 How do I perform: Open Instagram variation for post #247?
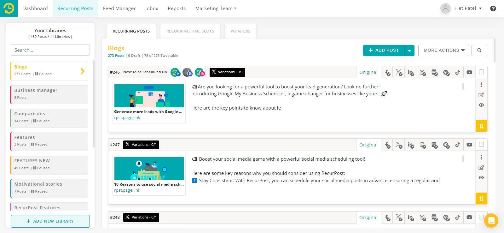(x=423, y=145)
